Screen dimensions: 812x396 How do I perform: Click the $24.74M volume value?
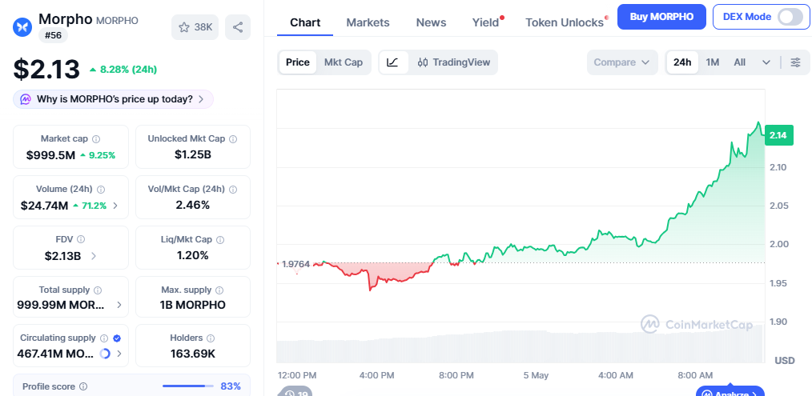[x=44, y=206]
